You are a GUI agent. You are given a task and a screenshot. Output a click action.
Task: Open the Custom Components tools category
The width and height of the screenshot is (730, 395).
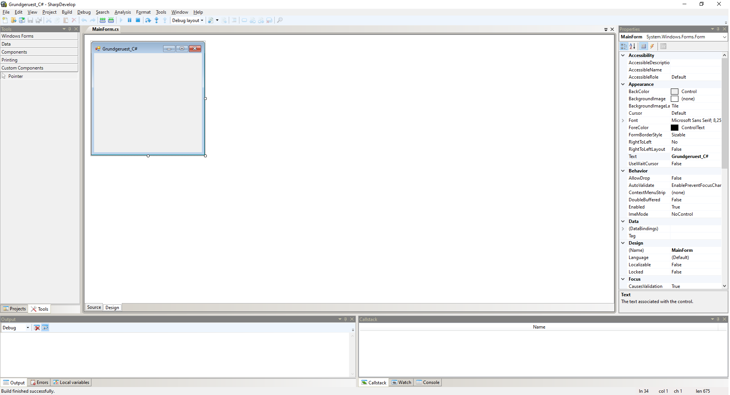[39, 68]
